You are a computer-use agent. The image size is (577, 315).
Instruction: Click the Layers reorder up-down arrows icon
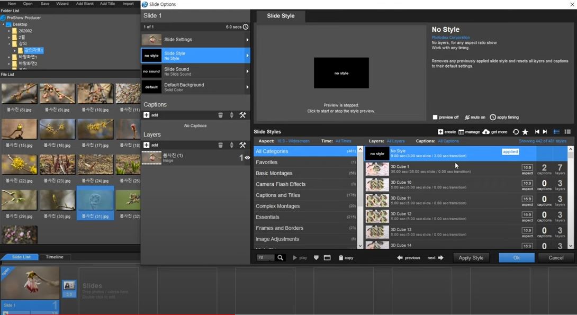[231, 145]
